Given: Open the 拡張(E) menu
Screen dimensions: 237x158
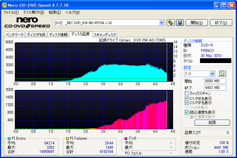Looking at the screenshot, I should (54, 12).
